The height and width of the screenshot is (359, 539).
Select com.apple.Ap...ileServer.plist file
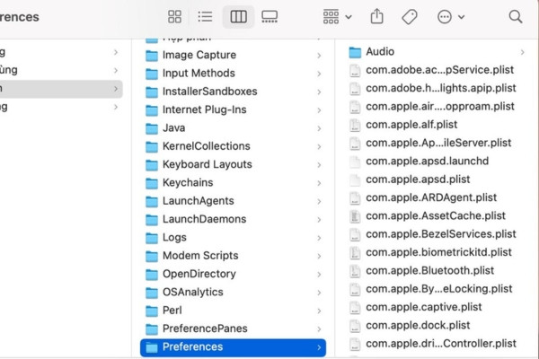437,143
